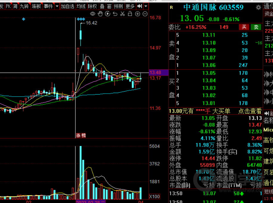273x203 pixels.
Task: Click the circular play replay icon
Action: 108,14
